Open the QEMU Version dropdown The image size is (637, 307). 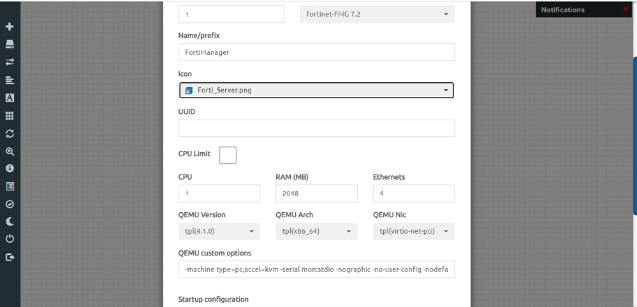point(219,231)
